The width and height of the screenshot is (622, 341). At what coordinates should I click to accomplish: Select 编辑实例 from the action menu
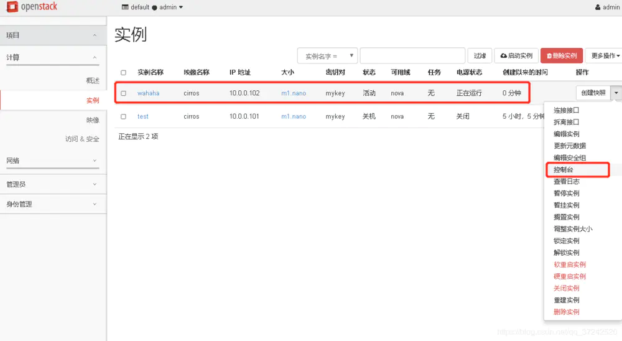point(566,134)
